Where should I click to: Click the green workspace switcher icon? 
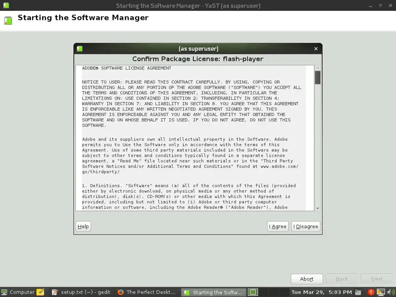(253, 292)
